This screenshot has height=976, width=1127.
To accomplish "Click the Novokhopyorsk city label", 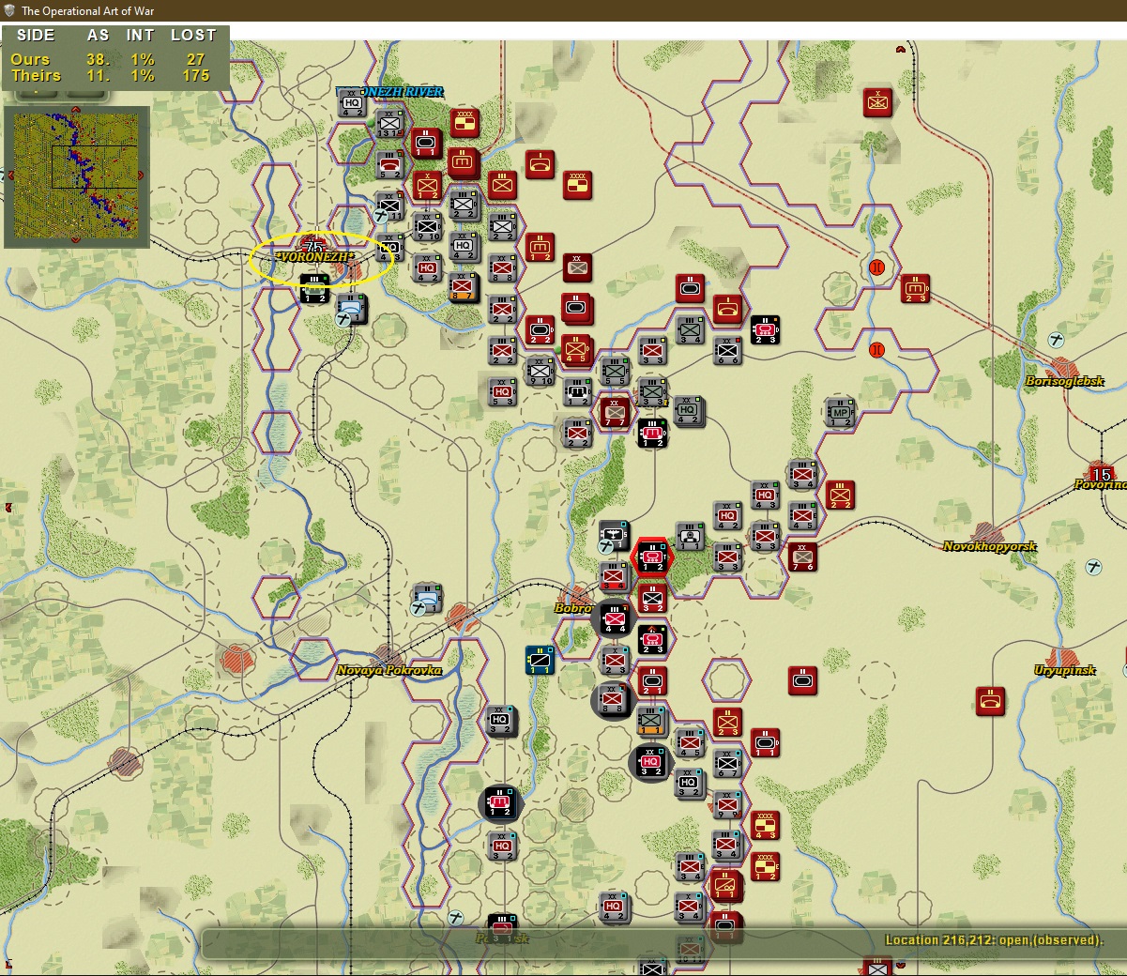I will pyautogui.click(x=989, y=546).
